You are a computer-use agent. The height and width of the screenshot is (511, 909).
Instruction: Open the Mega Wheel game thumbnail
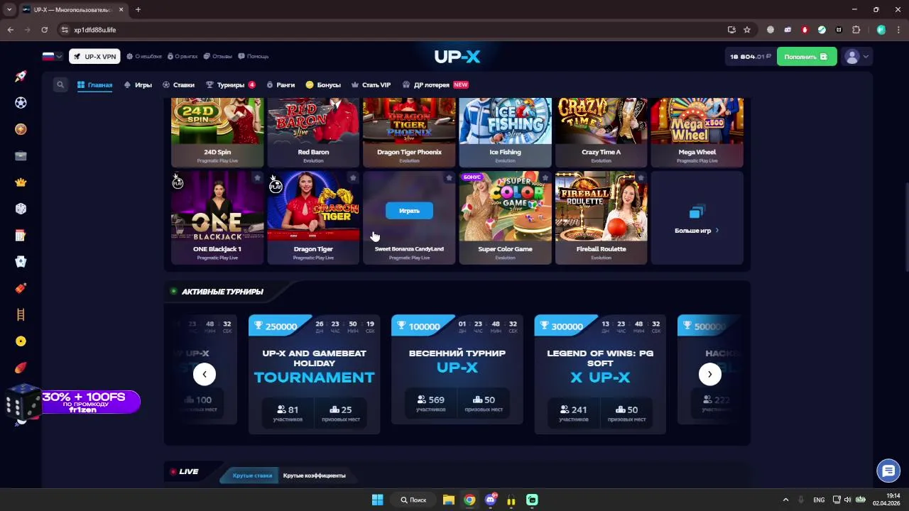697,132
